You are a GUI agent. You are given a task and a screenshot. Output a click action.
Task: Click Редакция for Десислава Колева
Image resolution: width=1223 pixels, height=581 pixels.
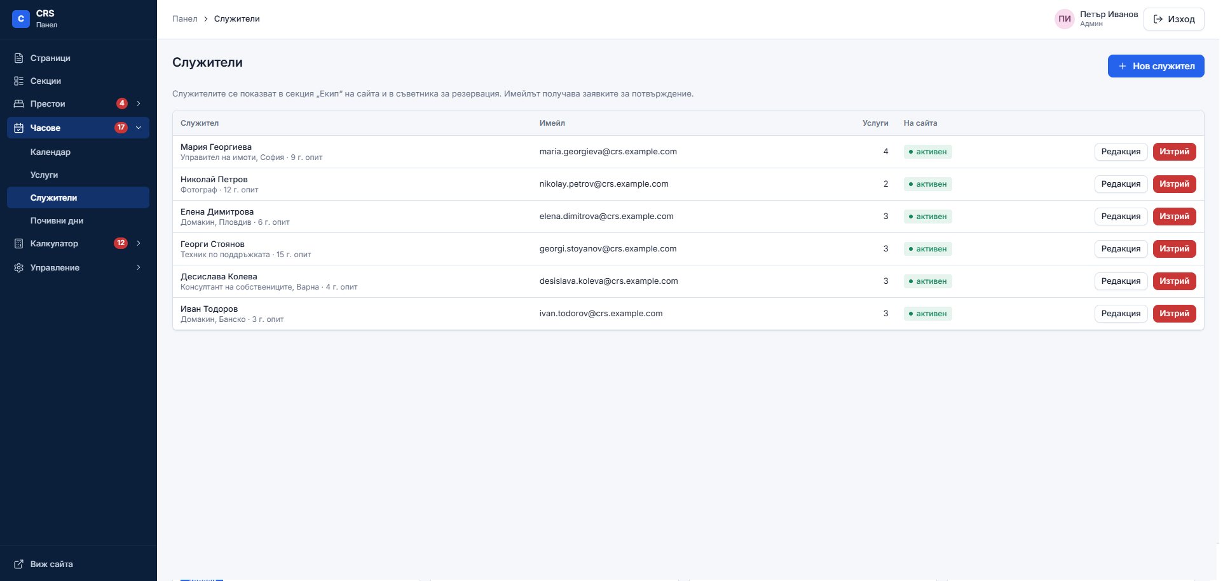tap(1121, 281)
